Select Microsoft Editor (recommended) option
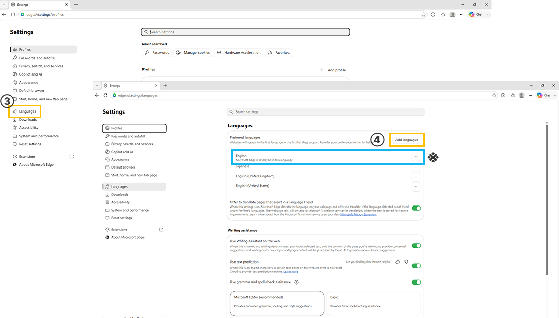The width and height of the screenshot is (559, 318). 277,304
